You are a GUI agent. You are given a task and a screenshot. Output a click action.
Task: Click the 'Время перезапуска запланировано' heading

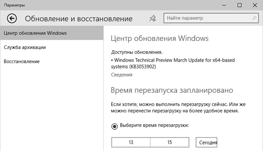point(172,90)
